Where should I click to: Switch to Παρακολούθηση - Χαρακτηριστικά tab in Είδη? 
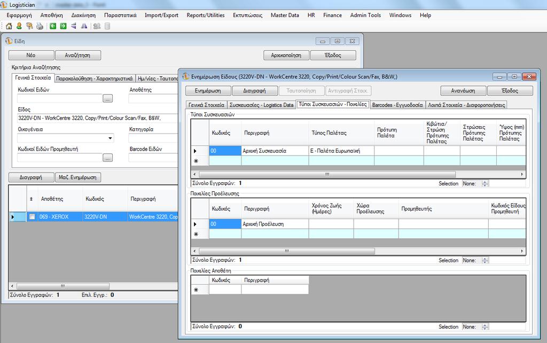click(95, 79)
